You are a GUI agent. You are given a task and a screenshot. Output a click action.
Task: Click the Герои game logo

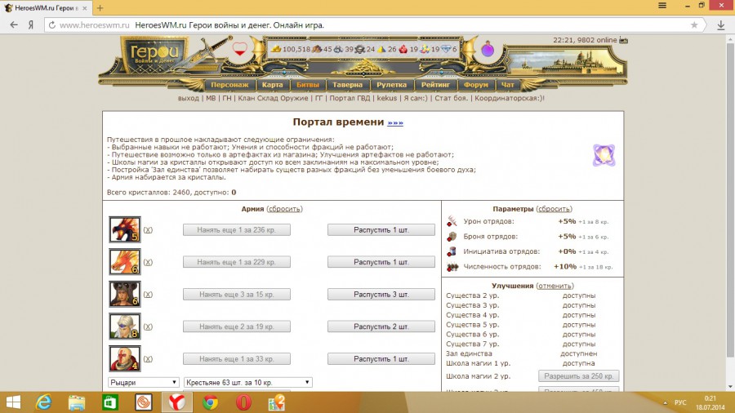click(x=154, y=56)
